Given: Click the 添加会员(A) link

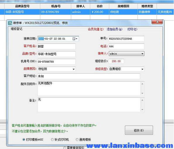Looking at the screenshot, I should pyautogui.click(x=114, y=29).
